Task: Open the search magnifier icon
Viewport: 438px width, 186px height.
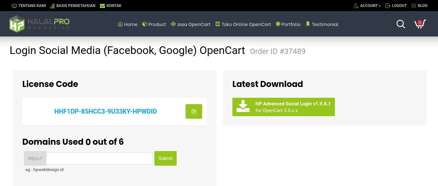Action: [400, 24]
